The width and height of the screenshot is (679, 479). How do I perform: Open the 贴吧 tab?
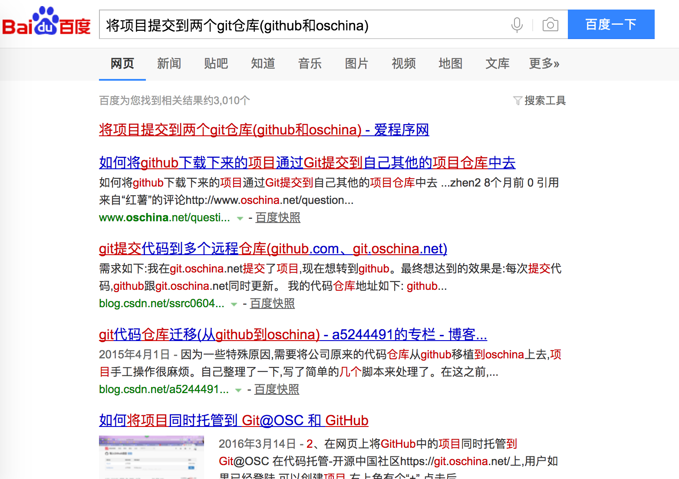216,64
